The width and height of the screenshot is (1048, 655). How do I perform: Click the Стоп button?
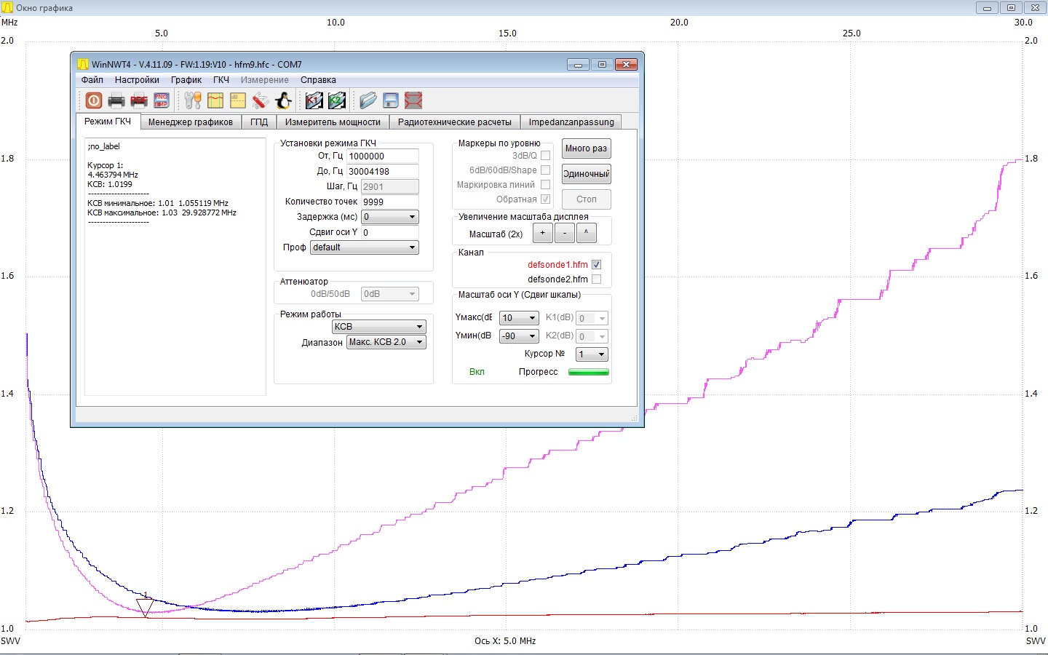tap(586, 199)
